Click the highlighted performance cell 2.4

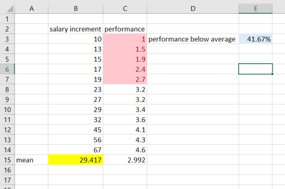(125, 69)
